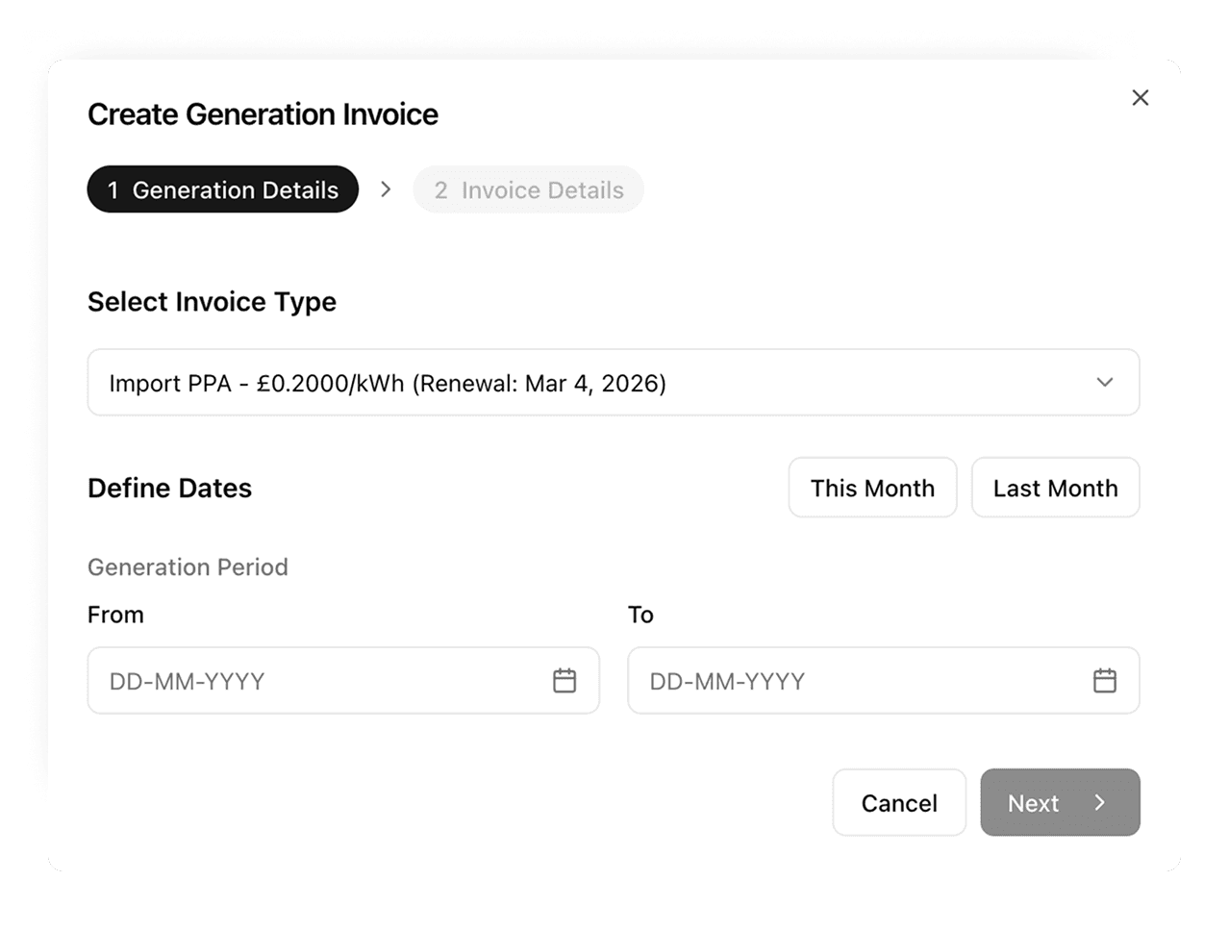Go to the Generation Details step

point(223,189)
